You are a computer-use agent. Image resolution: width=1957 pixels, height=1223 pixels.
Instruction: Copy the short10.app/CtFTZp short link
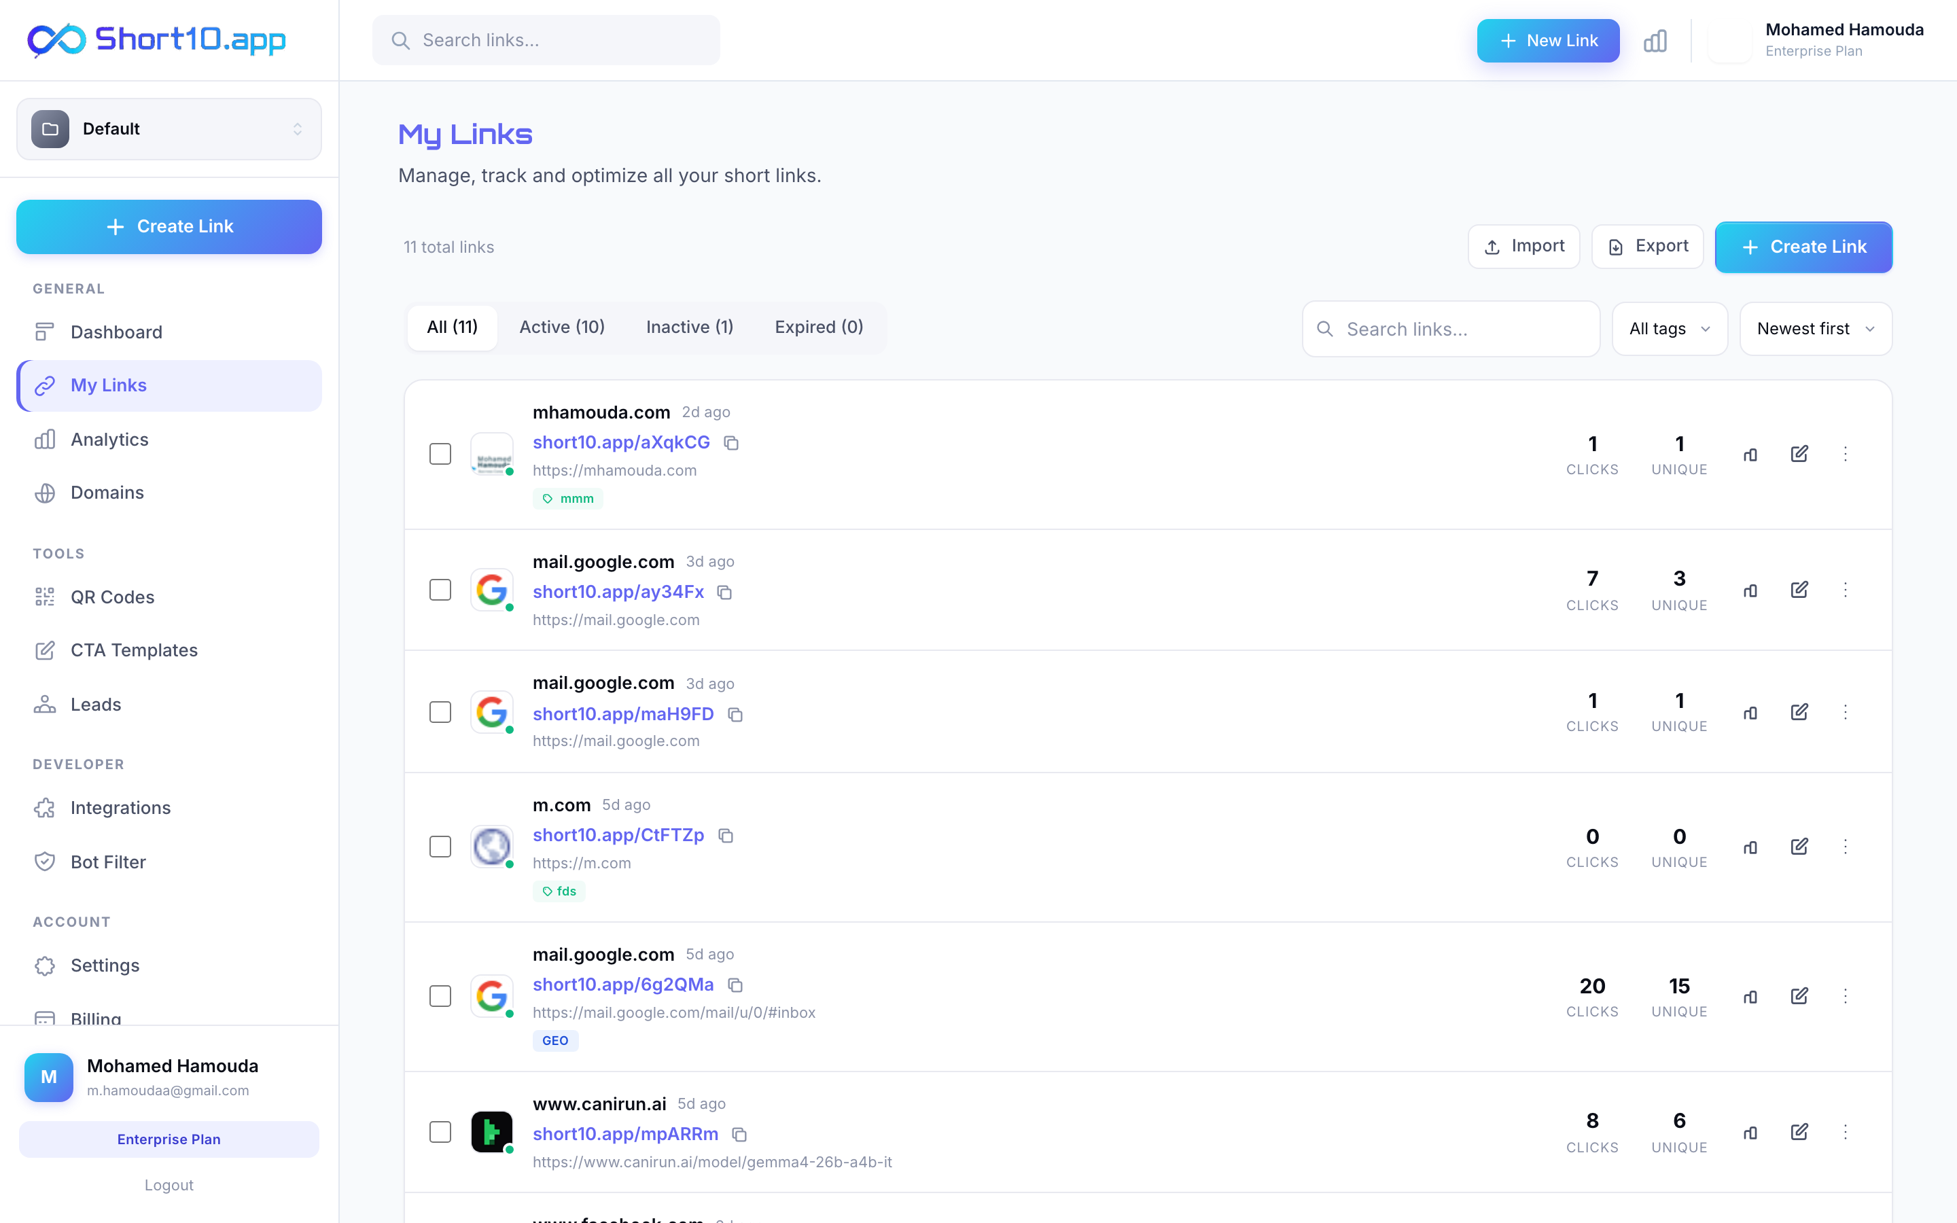[x=726, y=836]
